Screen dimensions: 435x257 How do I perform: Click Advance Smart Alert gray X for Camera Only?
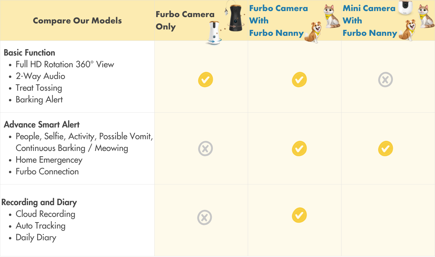coord(205,149)
